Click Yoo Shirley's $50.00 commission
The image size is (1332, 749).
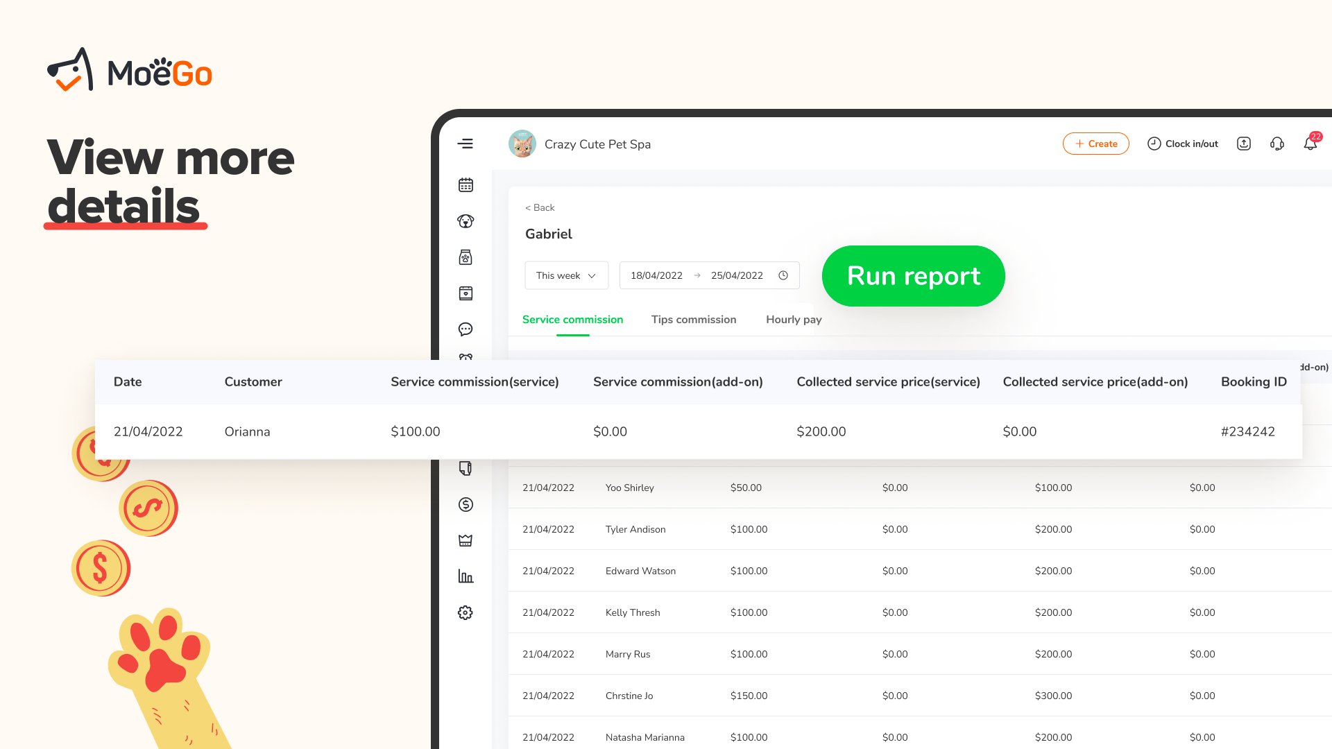click(746, 488)
